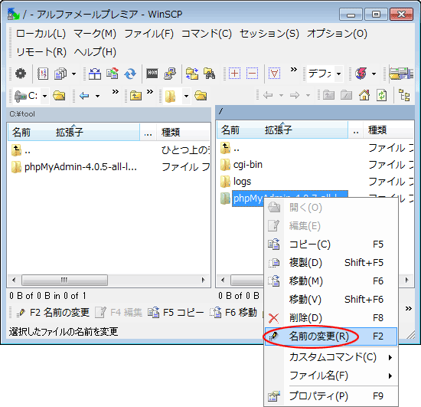Click F5 コピー bottom bar button
Image resolution: width=421 pixels, height=407 pixels.
click(x=176, y=313)
